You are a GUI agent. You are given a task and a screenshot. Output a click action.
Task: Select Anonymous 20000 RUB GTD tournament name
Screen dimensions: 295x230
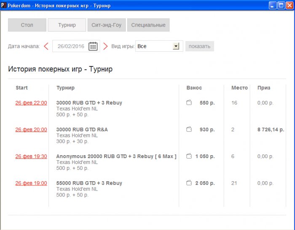pos(116,156)
